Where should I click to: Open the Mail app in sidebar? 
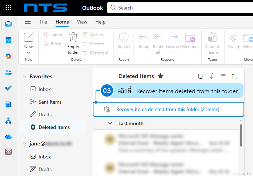pyautogui.click(x=8, y=24)
